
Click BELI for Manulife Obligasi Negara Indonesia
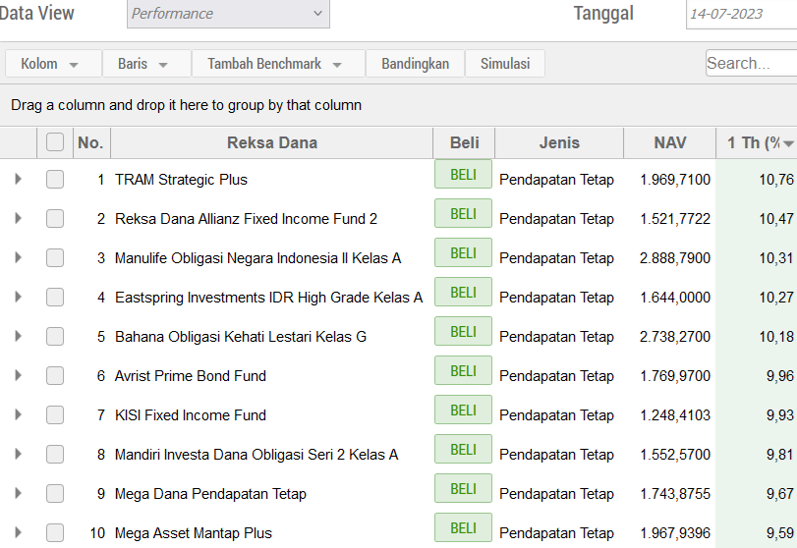tap(463, 252)
